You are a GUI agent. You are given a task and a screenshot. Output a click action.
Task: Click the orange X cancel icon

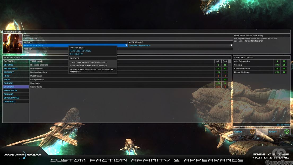252,132
